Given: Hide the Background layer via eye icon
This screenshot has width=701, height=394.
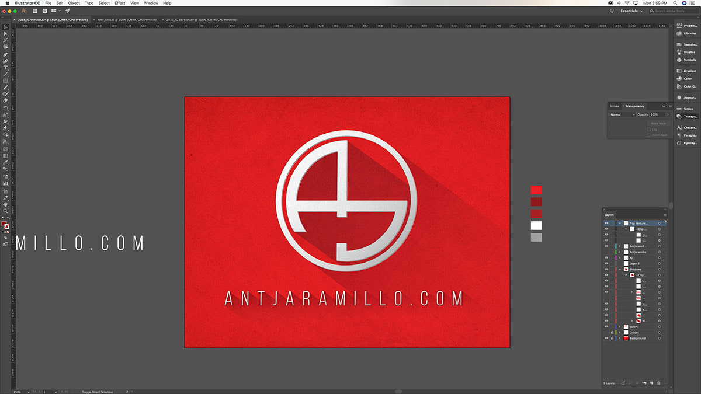Looking at the screenshot, I should [x=606, y=338].
